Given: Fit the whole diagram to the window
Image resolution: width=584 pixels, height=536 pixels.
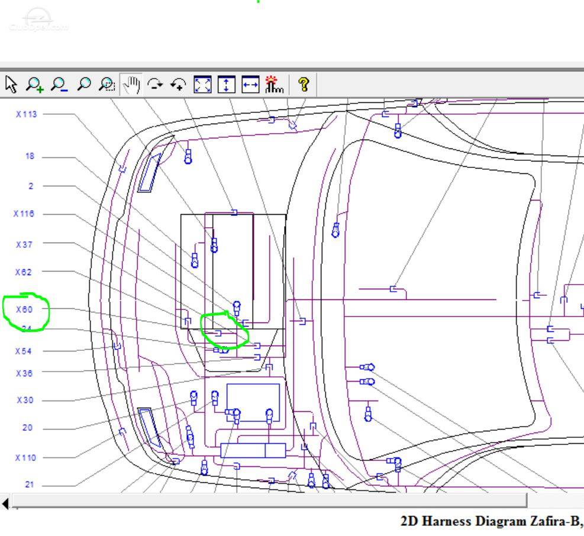Looking at the screenshot, I should tap(202, 85).
